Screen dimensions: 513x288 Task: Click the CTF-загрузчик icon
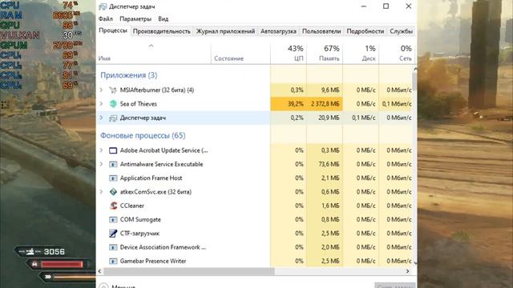pos(113,234)
